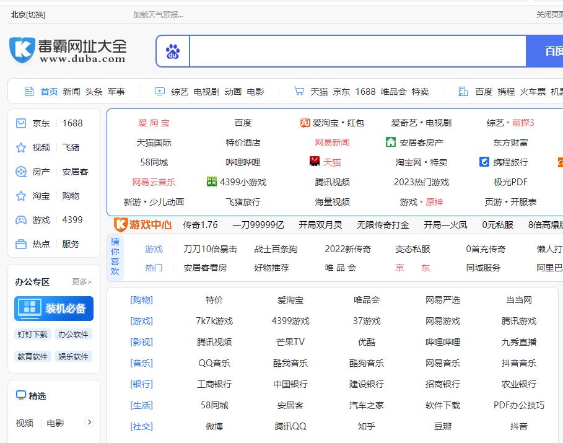Viewport: 563px width, 443px height.
Task: Click the Duba shield logo icon
Action: [x=22, y=50]
